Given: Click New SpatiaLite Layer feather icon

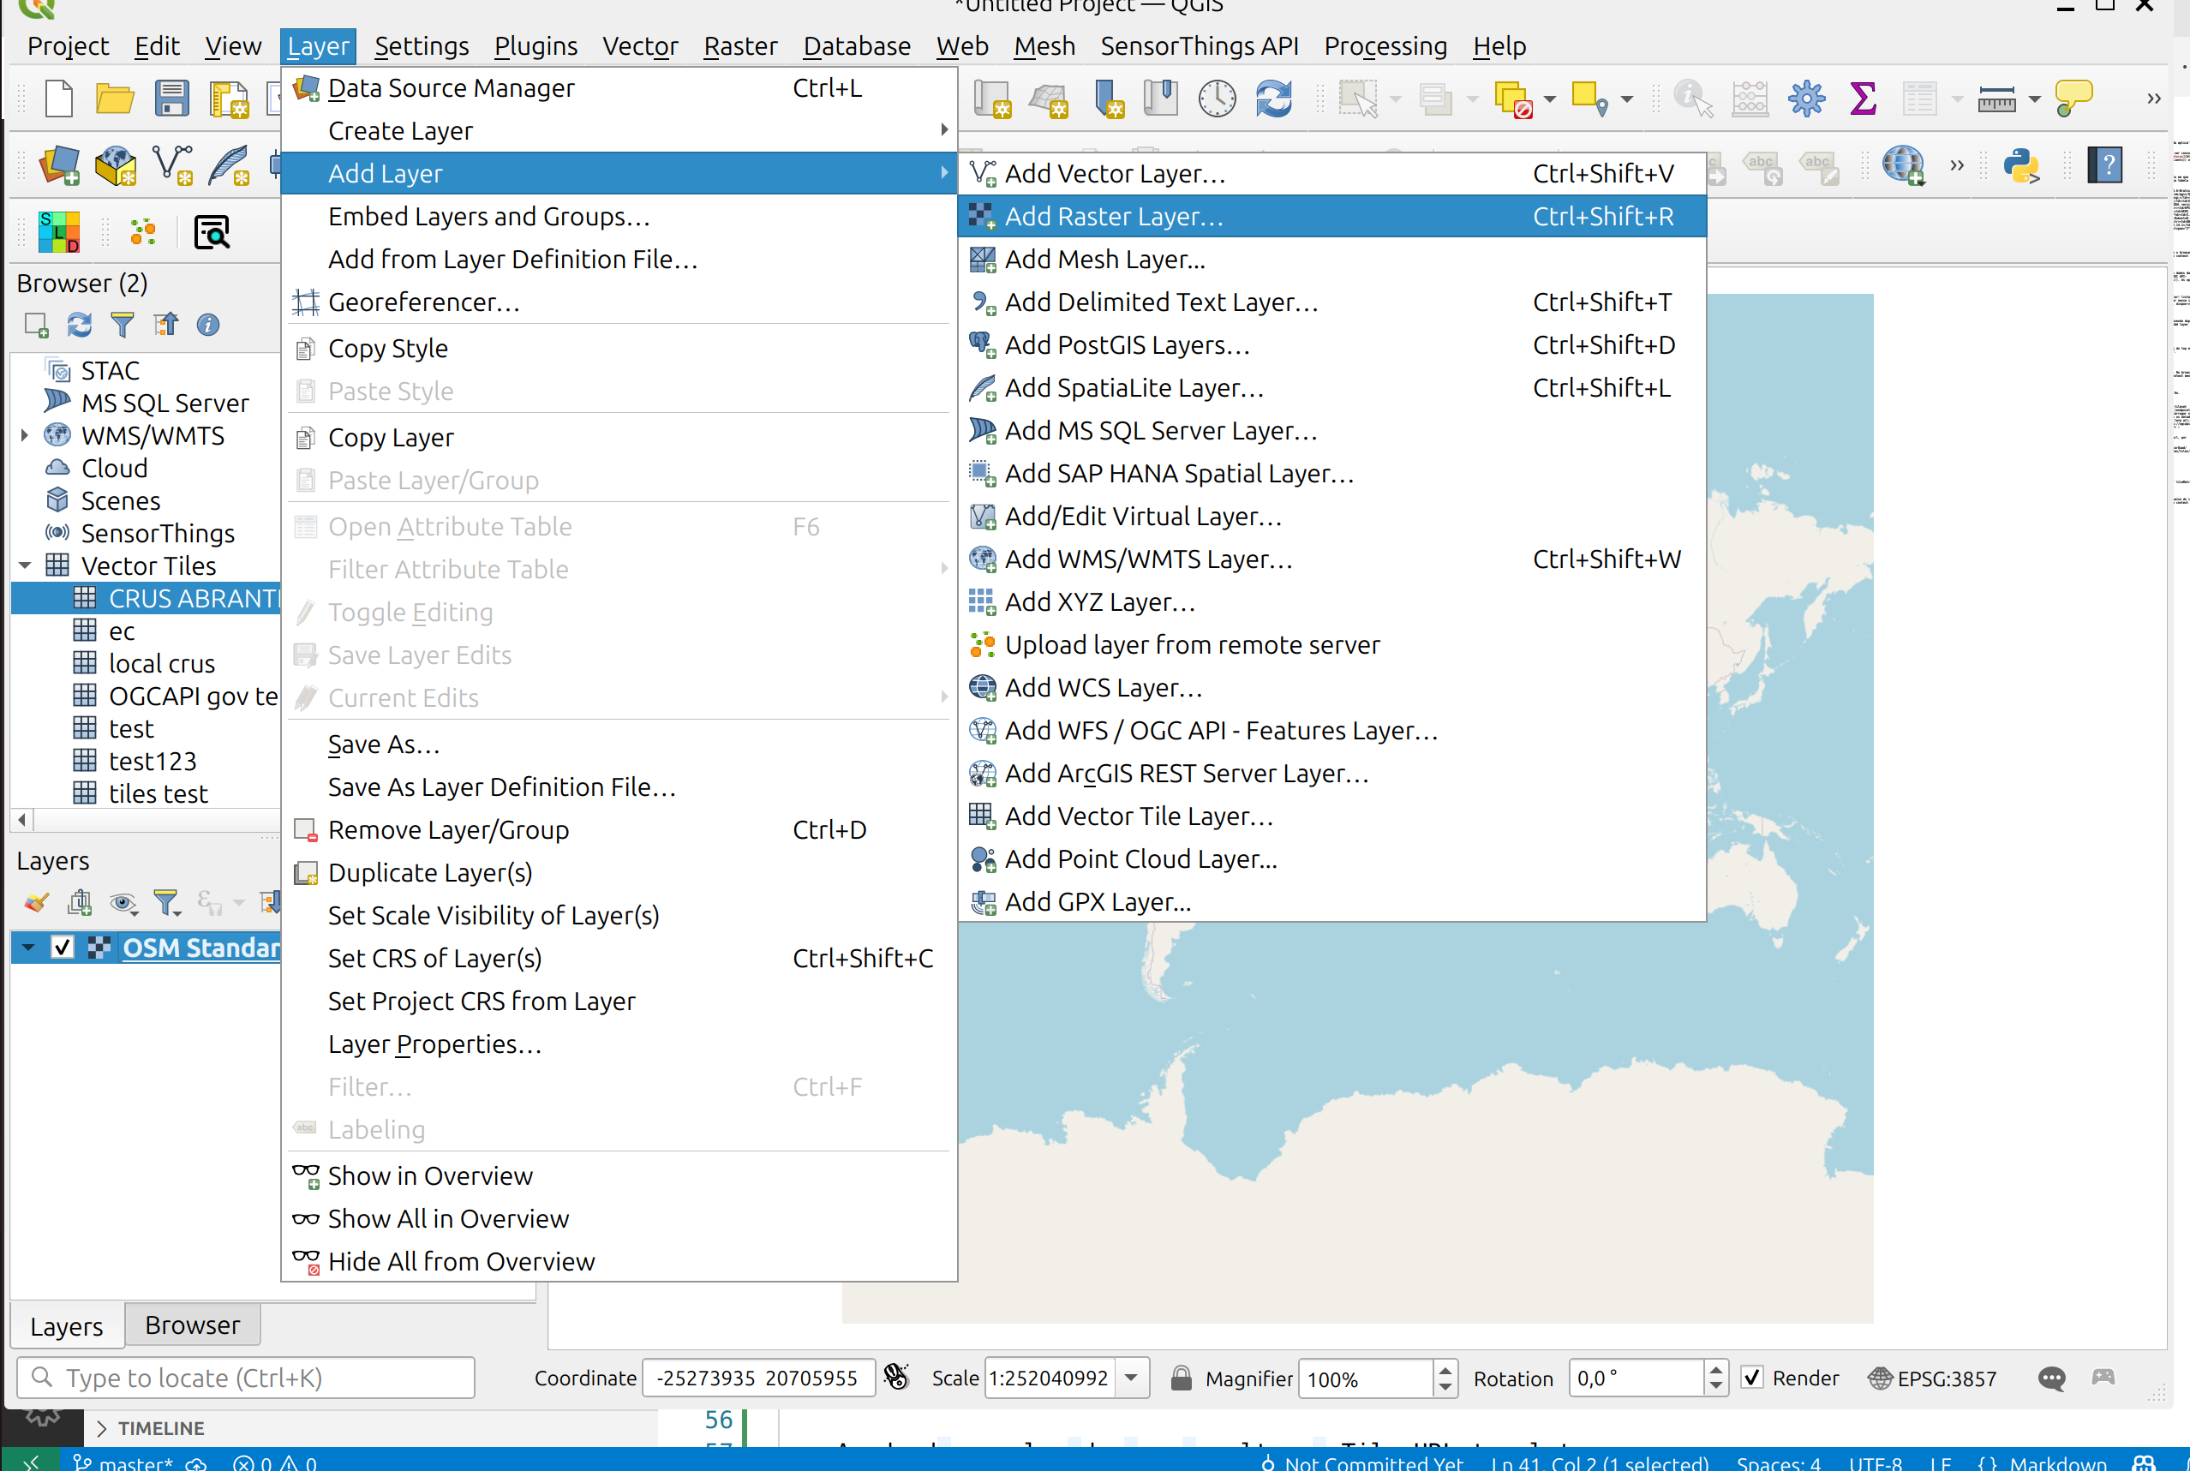Looking at the screenshot, I should point(229,166).
